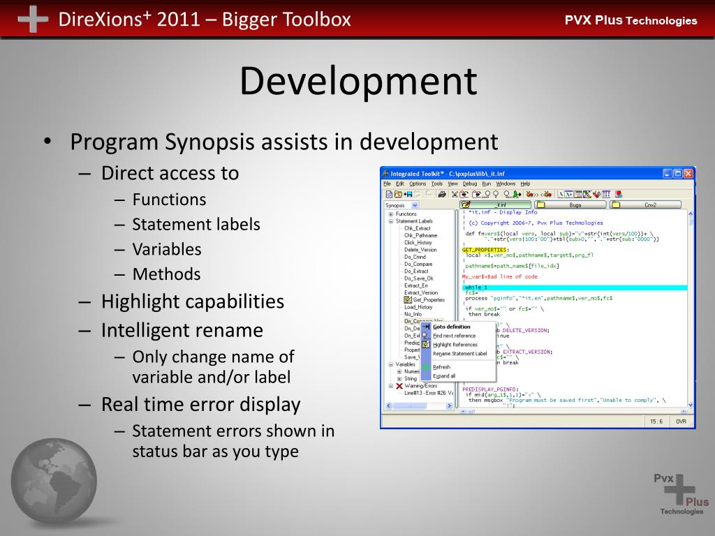Collapse the Variables tree node

391,364
